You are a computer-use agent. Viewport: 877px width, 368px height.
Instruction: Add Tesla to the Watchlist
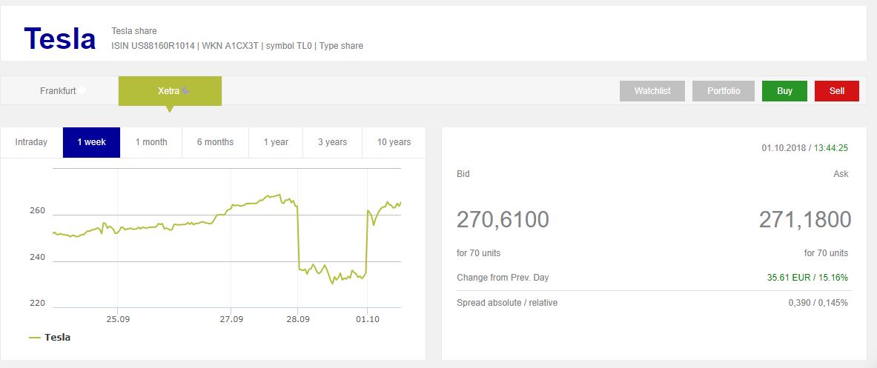click(652, 91)
